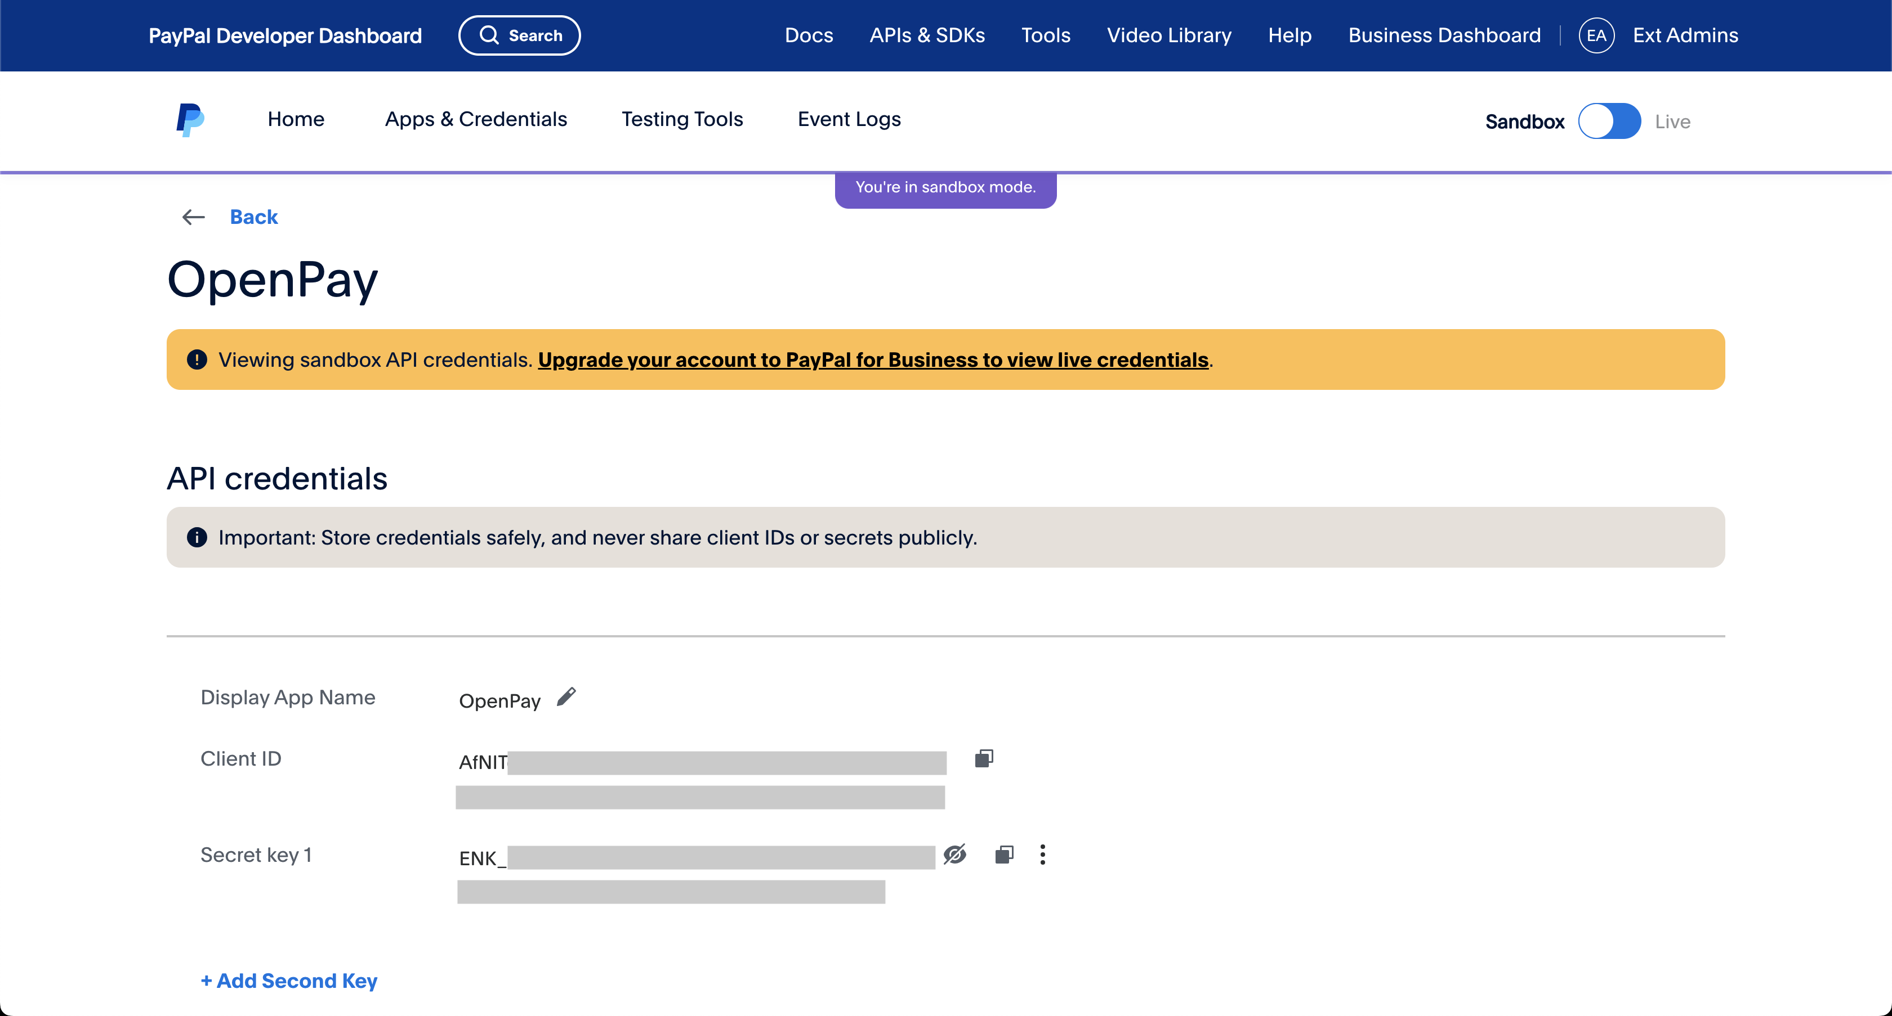The height and width of the screenshot is (1016, 1892).
Task: Click the OpenPay page heading
Action: 273,279
